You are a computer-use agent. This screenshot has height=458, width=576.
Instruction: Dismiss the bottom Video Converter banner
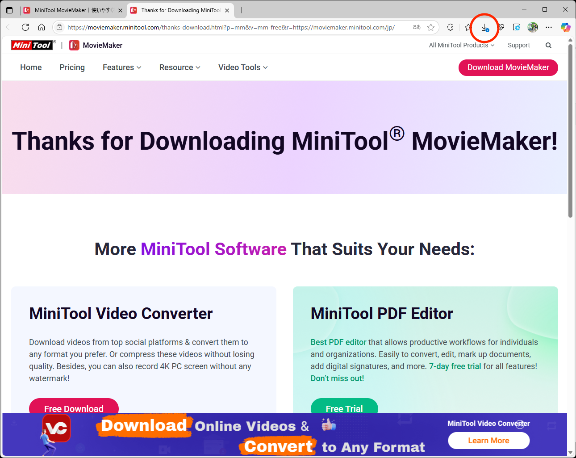(520, 424)
